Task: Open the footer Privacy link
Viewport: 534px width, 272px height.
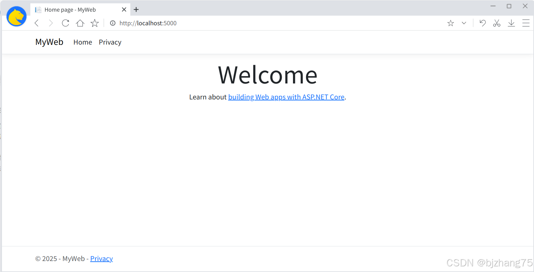Action: [x=102, y=259]
